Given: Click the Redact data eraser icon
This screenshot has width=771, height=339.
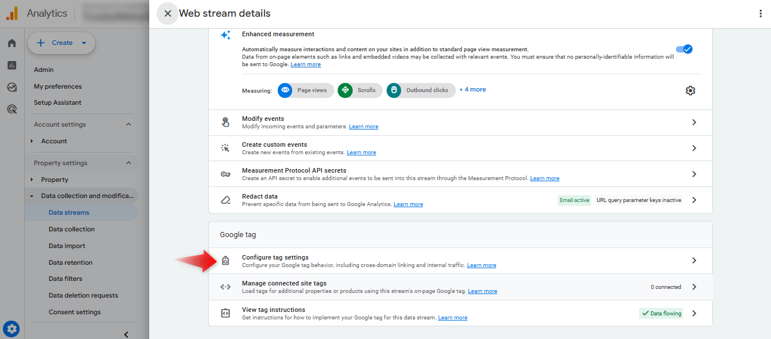Looking at the screenshot, I should [x=225, y=200].
